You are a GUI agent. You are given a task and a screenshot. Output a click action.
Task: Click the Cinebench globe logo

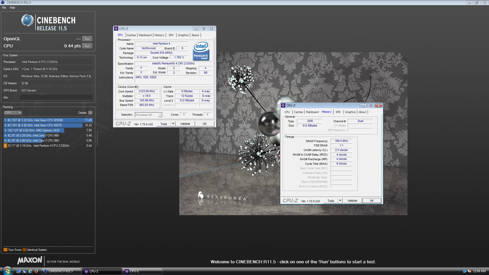[x=28, y=21]
